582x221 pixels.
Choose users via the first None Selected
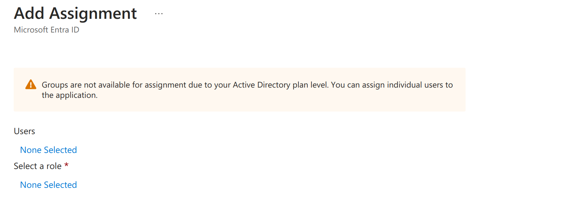coord(49,150)
